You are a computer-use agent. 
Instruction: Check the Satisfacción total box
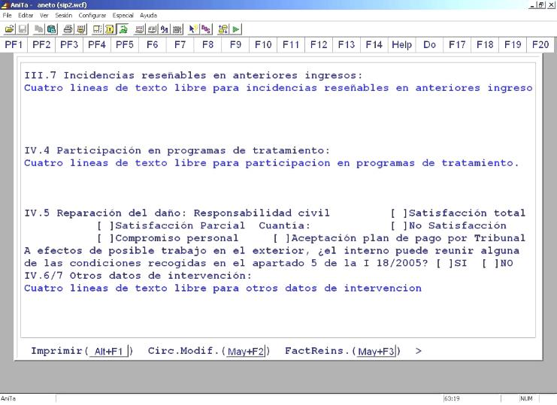398,213
